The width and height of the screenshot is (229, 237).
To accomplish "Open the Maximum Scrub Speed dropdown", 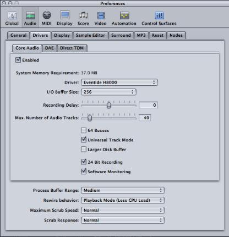I will (x=123, y=210).
